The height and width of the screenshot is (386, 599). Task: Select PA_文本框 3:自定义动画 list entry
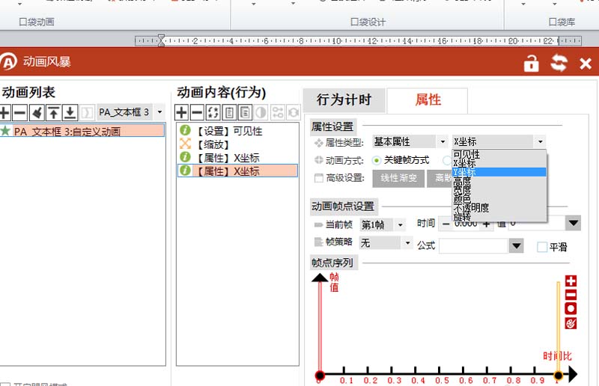[82, 131]
